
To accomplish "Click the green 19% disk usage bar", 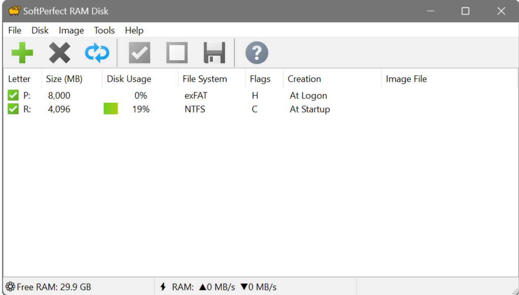I will point(111,109).
